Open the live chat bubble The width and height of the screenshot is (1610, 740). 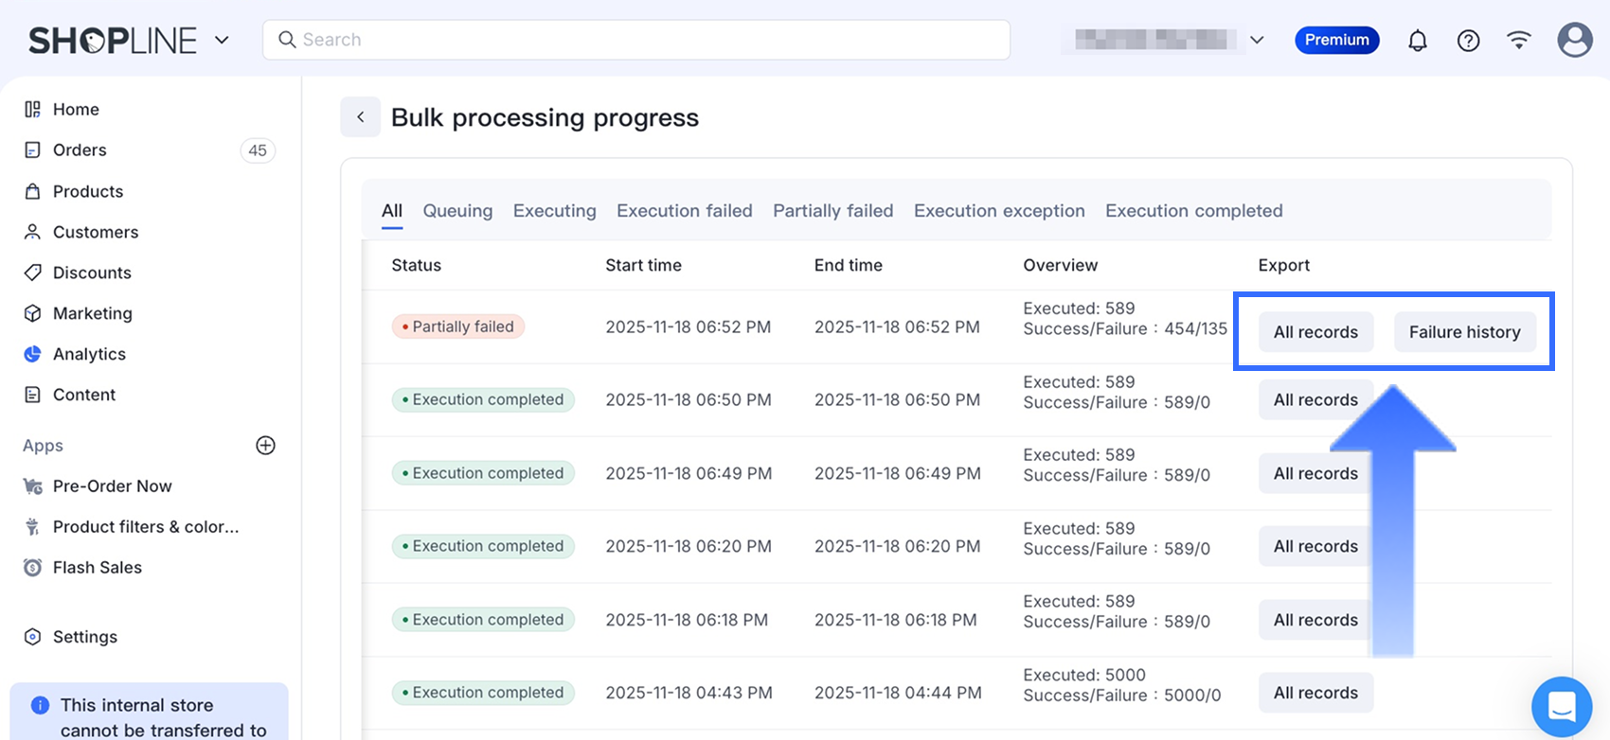click(x=1561, y=706)
